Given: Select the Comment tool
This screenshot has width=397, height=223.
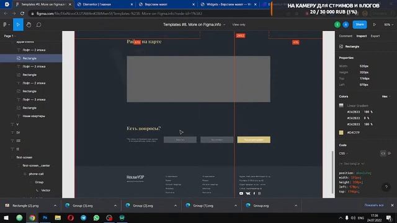Looking at the screenshot, I should [38, 25].
